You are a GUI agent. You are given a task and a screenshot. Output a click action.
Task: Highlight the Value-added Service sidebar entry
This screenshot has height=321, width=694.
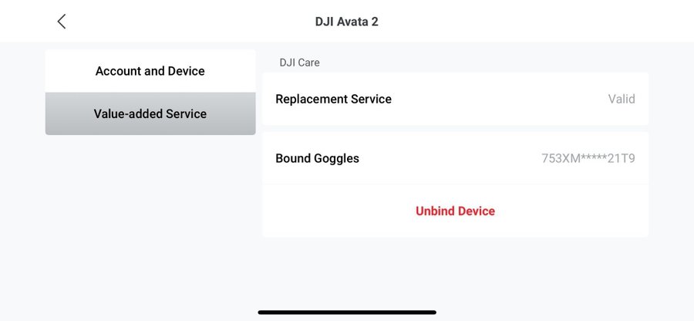point(150,113)
